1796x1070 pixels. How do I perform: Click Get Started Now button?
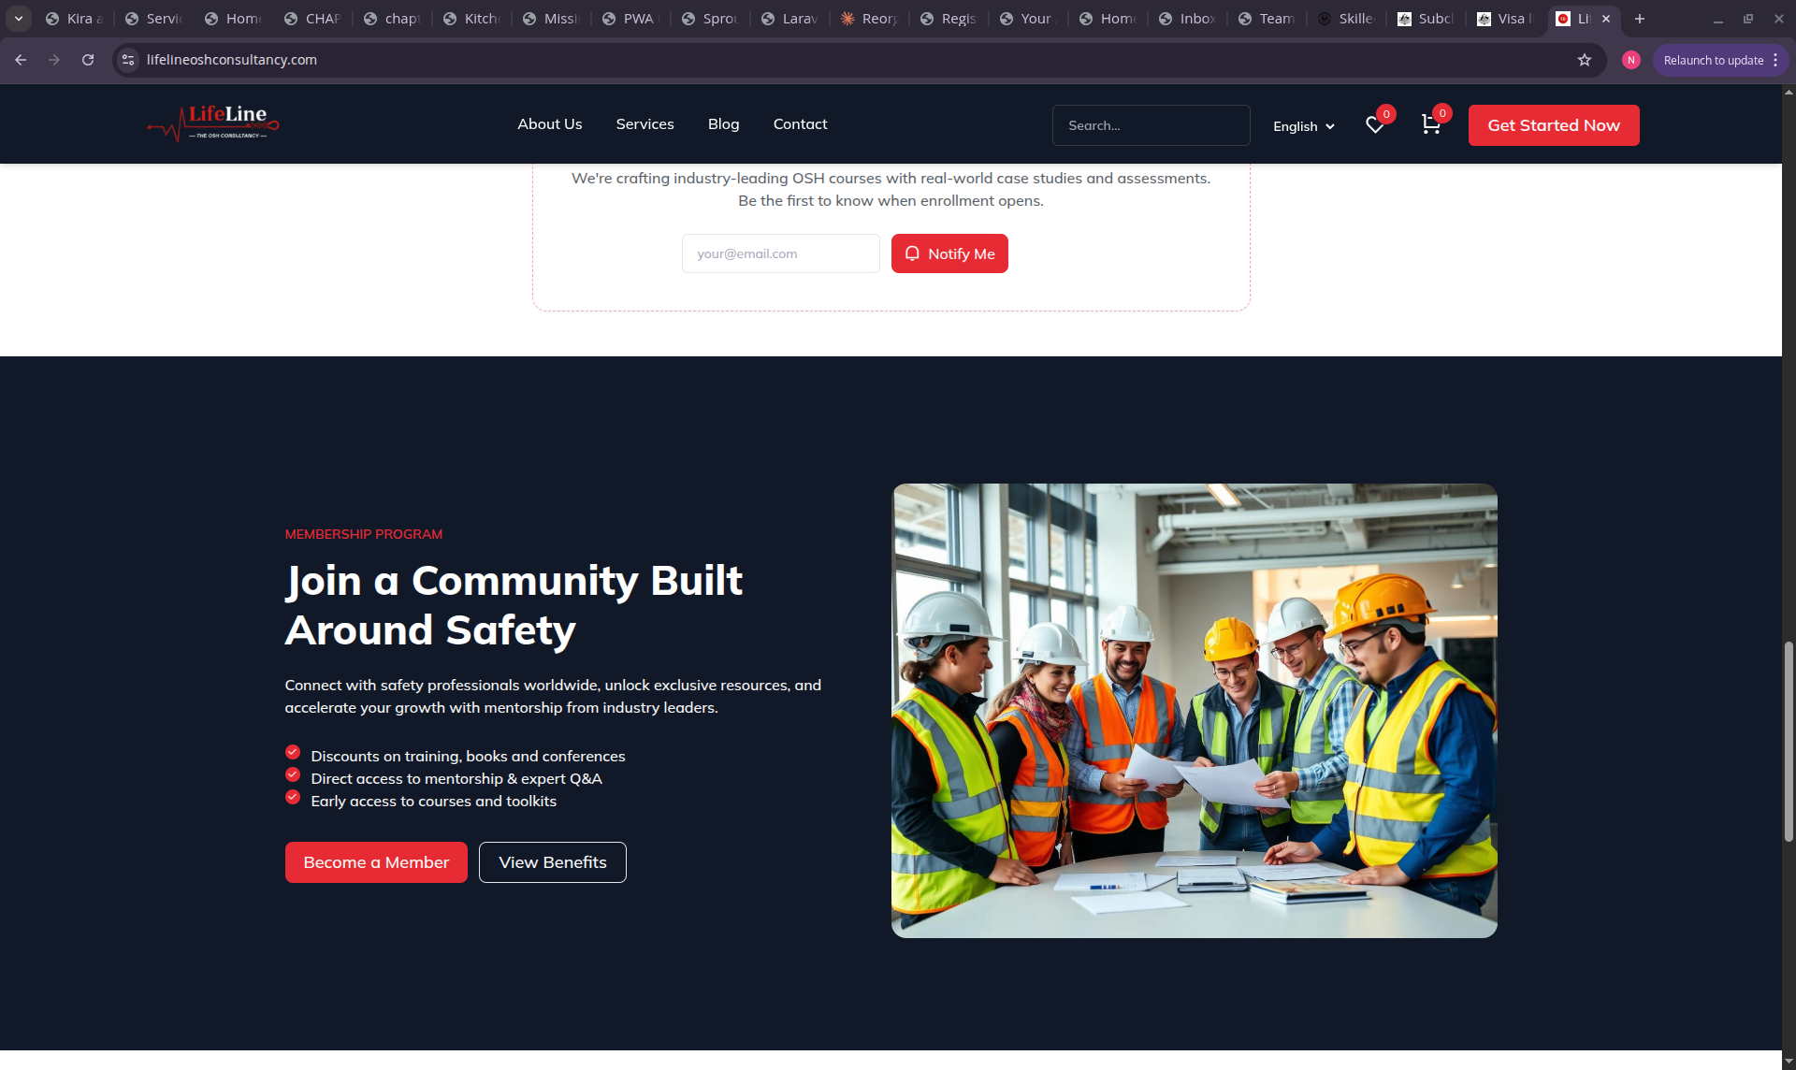coord(1554,125)
